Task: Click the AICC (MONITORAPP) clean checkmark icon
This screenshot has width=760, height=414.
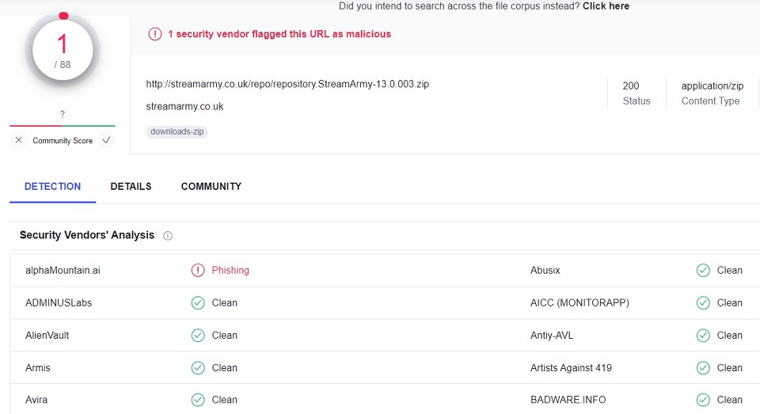Action: pyautogui.click(x=703, y=303)
